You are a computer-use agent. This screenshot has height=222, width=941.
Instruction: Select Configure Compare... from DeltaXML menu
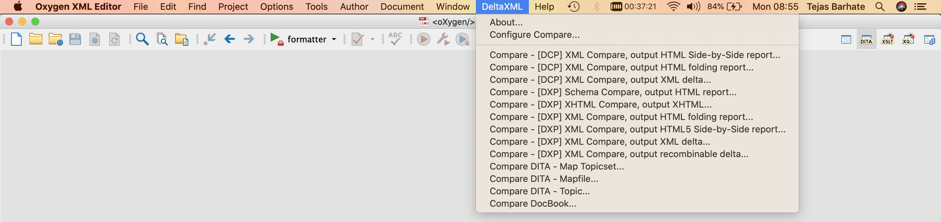click(x=534, y=35)
